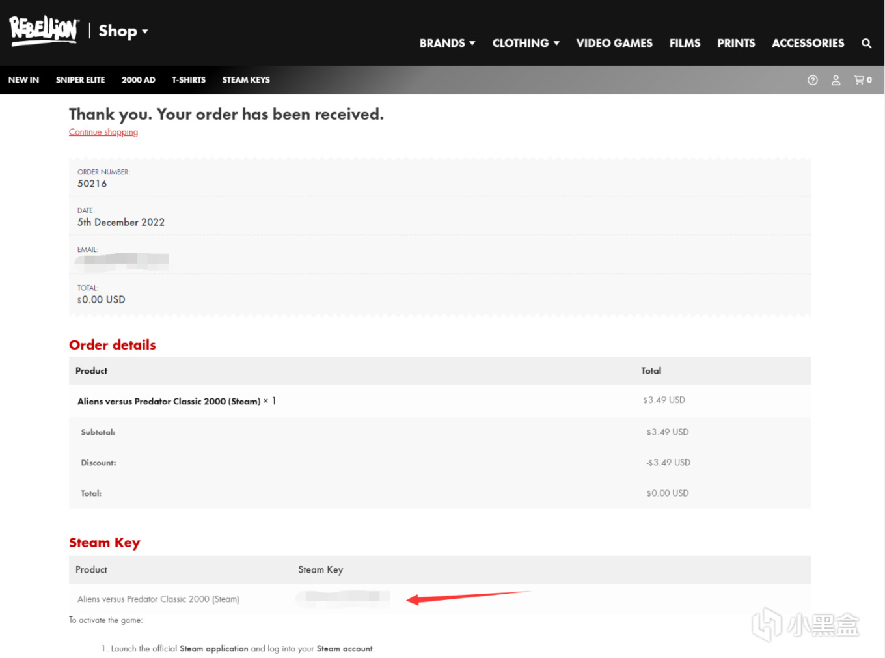Click the Total column header
885x658 pixels.
[651, 371]
